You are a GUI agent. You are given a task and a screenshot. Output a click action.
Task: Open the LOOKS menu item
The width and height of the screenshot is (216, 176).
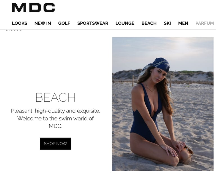pos(20,23)
